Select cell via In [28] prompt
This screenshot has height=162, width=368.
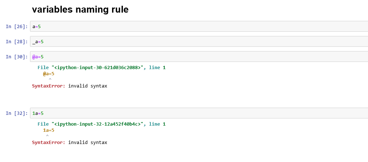[x=17, y=42]
